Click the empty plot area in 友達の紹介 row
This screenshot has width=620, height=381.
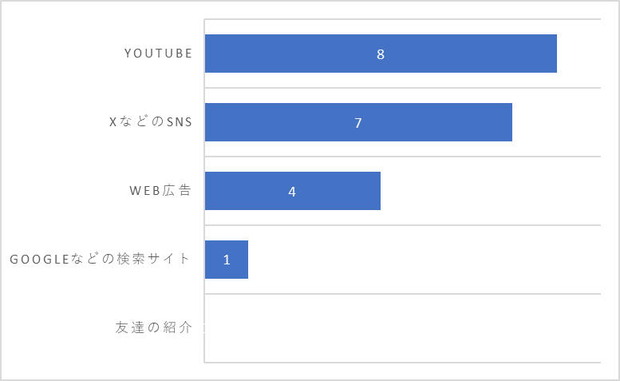(402, 328)
